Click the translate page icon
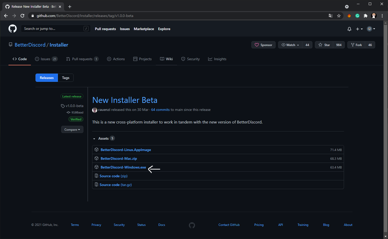Viewport: 388px width, 239px height. click(331, 16)
